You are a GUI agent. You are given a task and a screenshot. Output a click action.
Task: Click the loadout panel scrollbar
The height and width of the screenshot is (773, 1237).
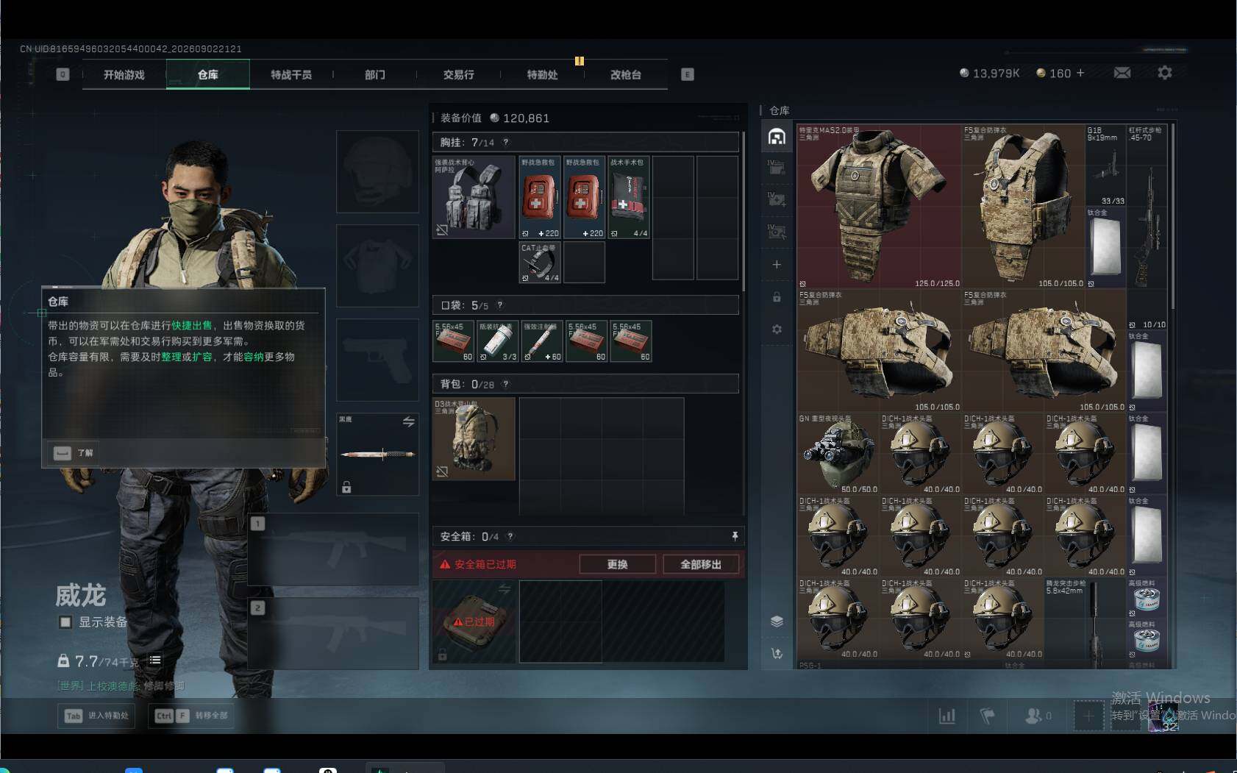tap(744, 211)
